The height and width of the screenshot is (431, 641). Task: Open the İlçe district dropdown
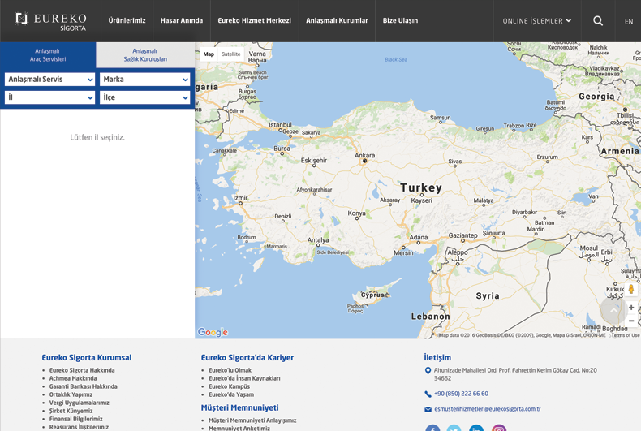click(x=144, y=97)
